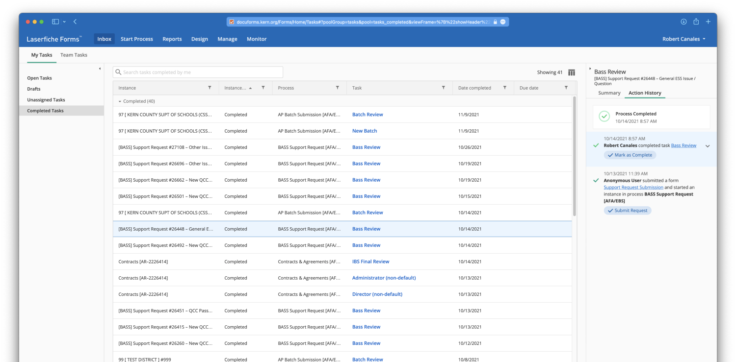The width and height of the screenshot is (736, 362).
Task: Collapse the Bass Review details pane arrow
Action: click(x=590, y=69)
